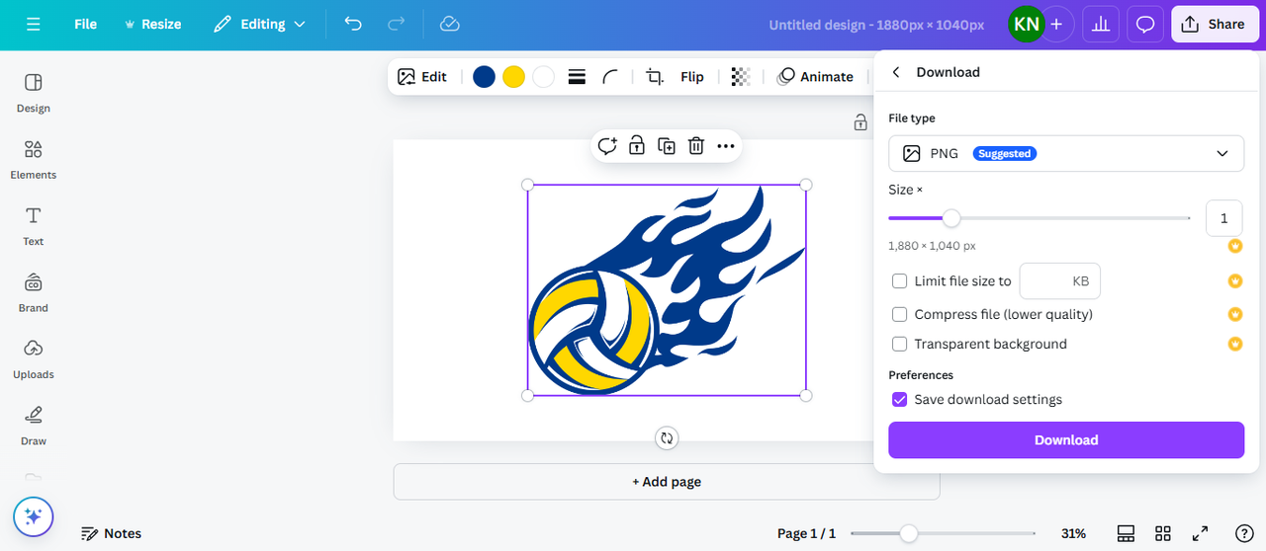Add collaborators with the plus button
1266x551 pixels.
click(x=1056, y=24)
